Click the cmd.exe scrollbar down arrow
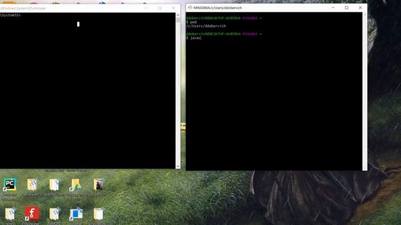 tap(178, 166)
